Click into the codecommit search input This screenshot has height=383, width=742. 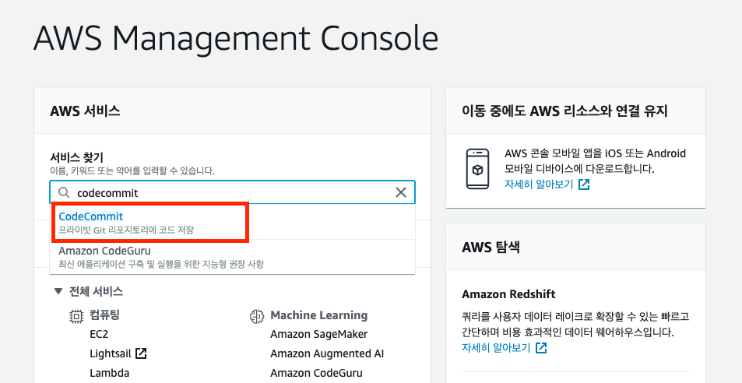tap(232, 192)
